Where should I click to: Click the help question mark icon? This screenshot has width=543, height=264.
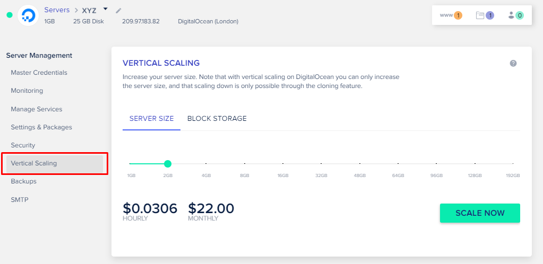coord(513,63)
